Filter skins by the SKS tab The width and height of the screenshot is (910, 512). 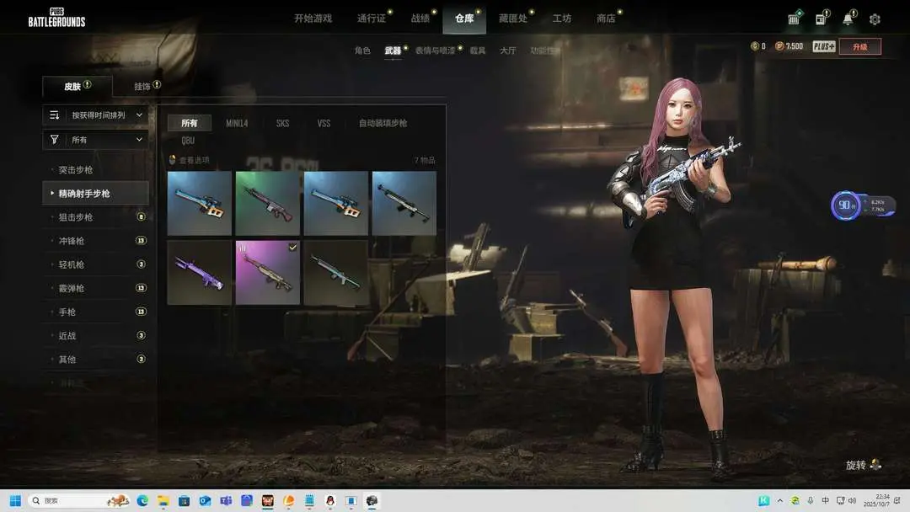282,123
